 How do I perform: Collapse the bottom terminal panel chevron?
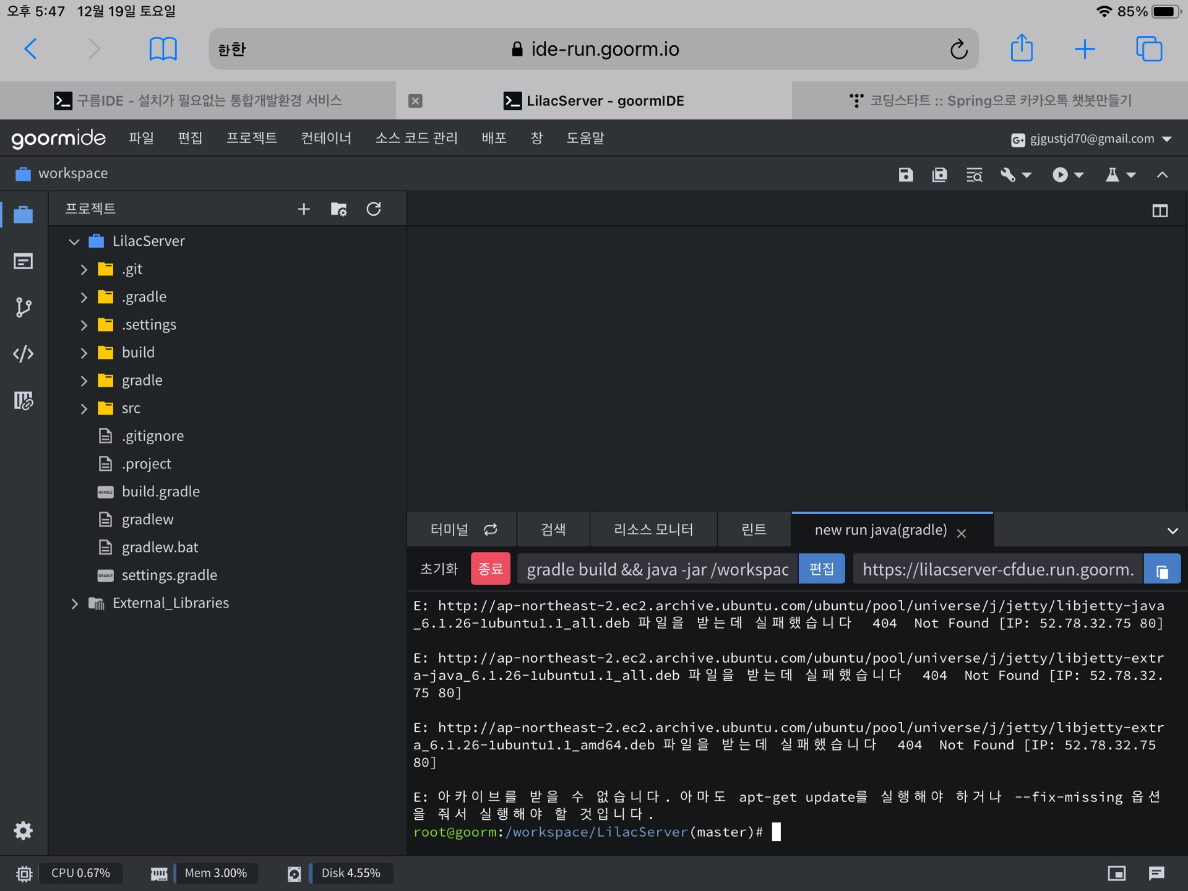tap(1172, 531)
